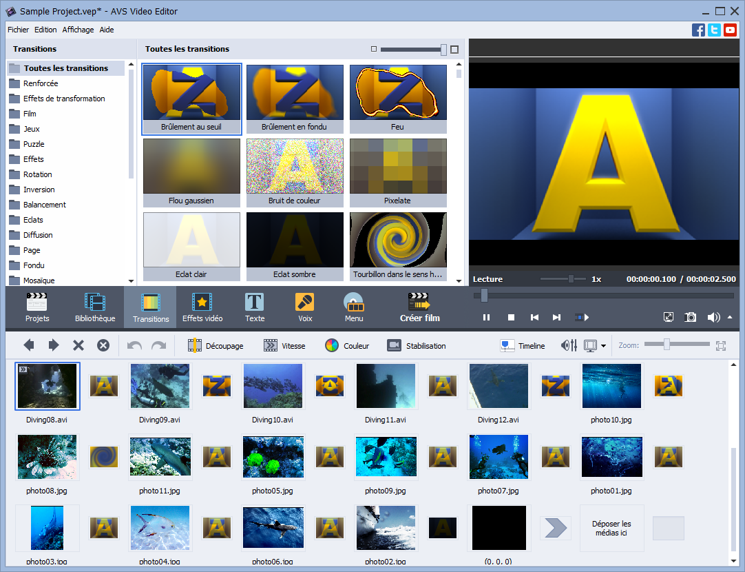
Task: Select Rotation transitions folder
Action: [x=38, y=174]
